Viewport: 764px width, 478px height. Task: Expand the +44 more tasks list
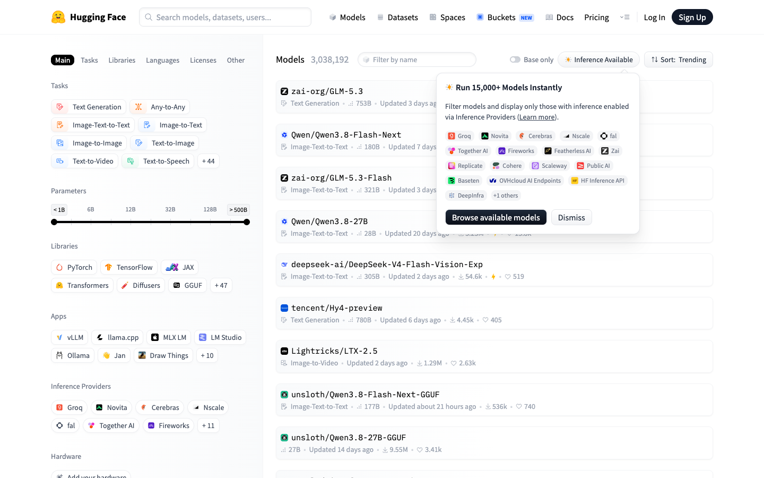click(208, 161)
